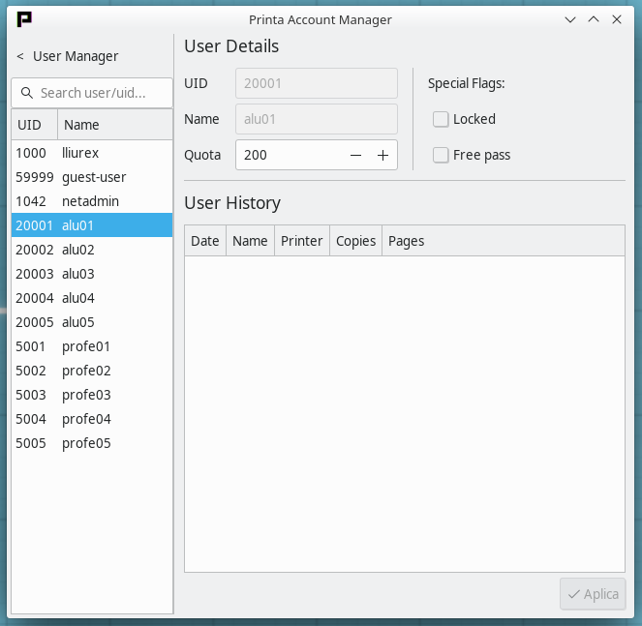
Task: Decrease quota with the minus button
Action: [x=356, y=155]
